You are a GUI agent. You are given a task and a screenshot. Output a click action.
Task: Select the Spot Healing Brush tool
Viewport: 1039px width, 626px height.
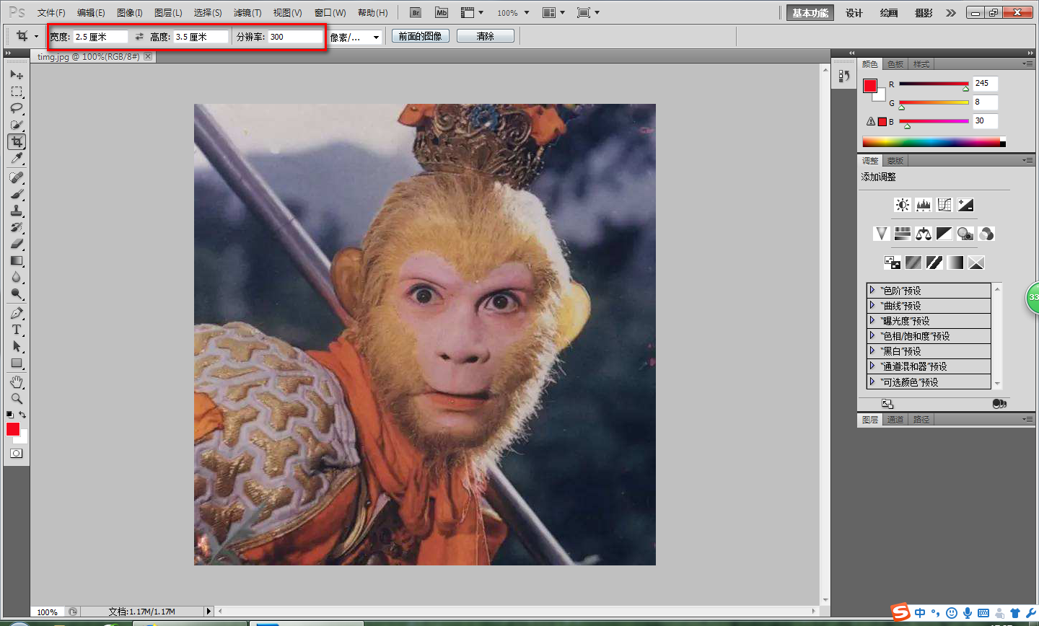coord(17,177)
